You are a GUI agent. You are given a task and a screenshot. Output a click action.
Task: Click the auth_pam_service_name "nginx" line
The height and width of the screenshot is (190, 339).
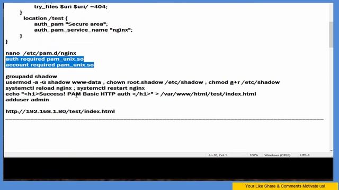tap(83, 30)
